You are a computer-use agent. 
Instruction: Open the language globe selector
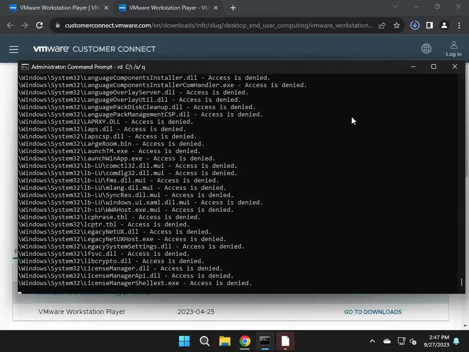click(426, 49)
